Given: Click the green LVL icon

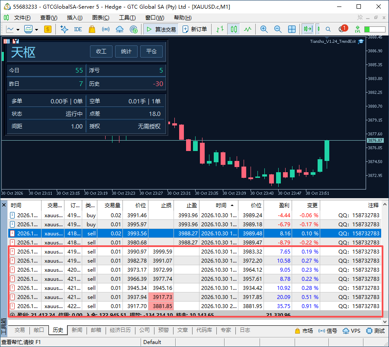Looking at the screenshot, I should pos(357,29).
